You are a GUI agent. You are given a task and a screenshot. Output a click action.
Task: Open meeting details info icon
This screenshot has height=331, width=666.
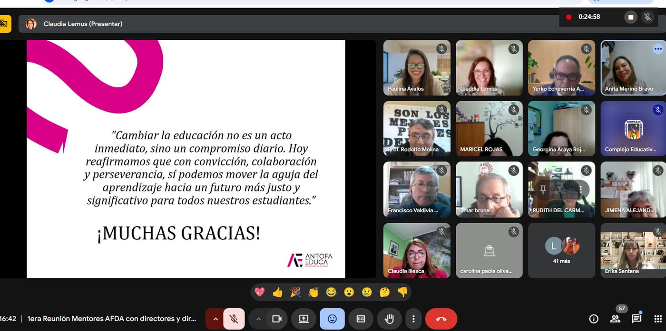pyautogui.click(x=594, y=319)
